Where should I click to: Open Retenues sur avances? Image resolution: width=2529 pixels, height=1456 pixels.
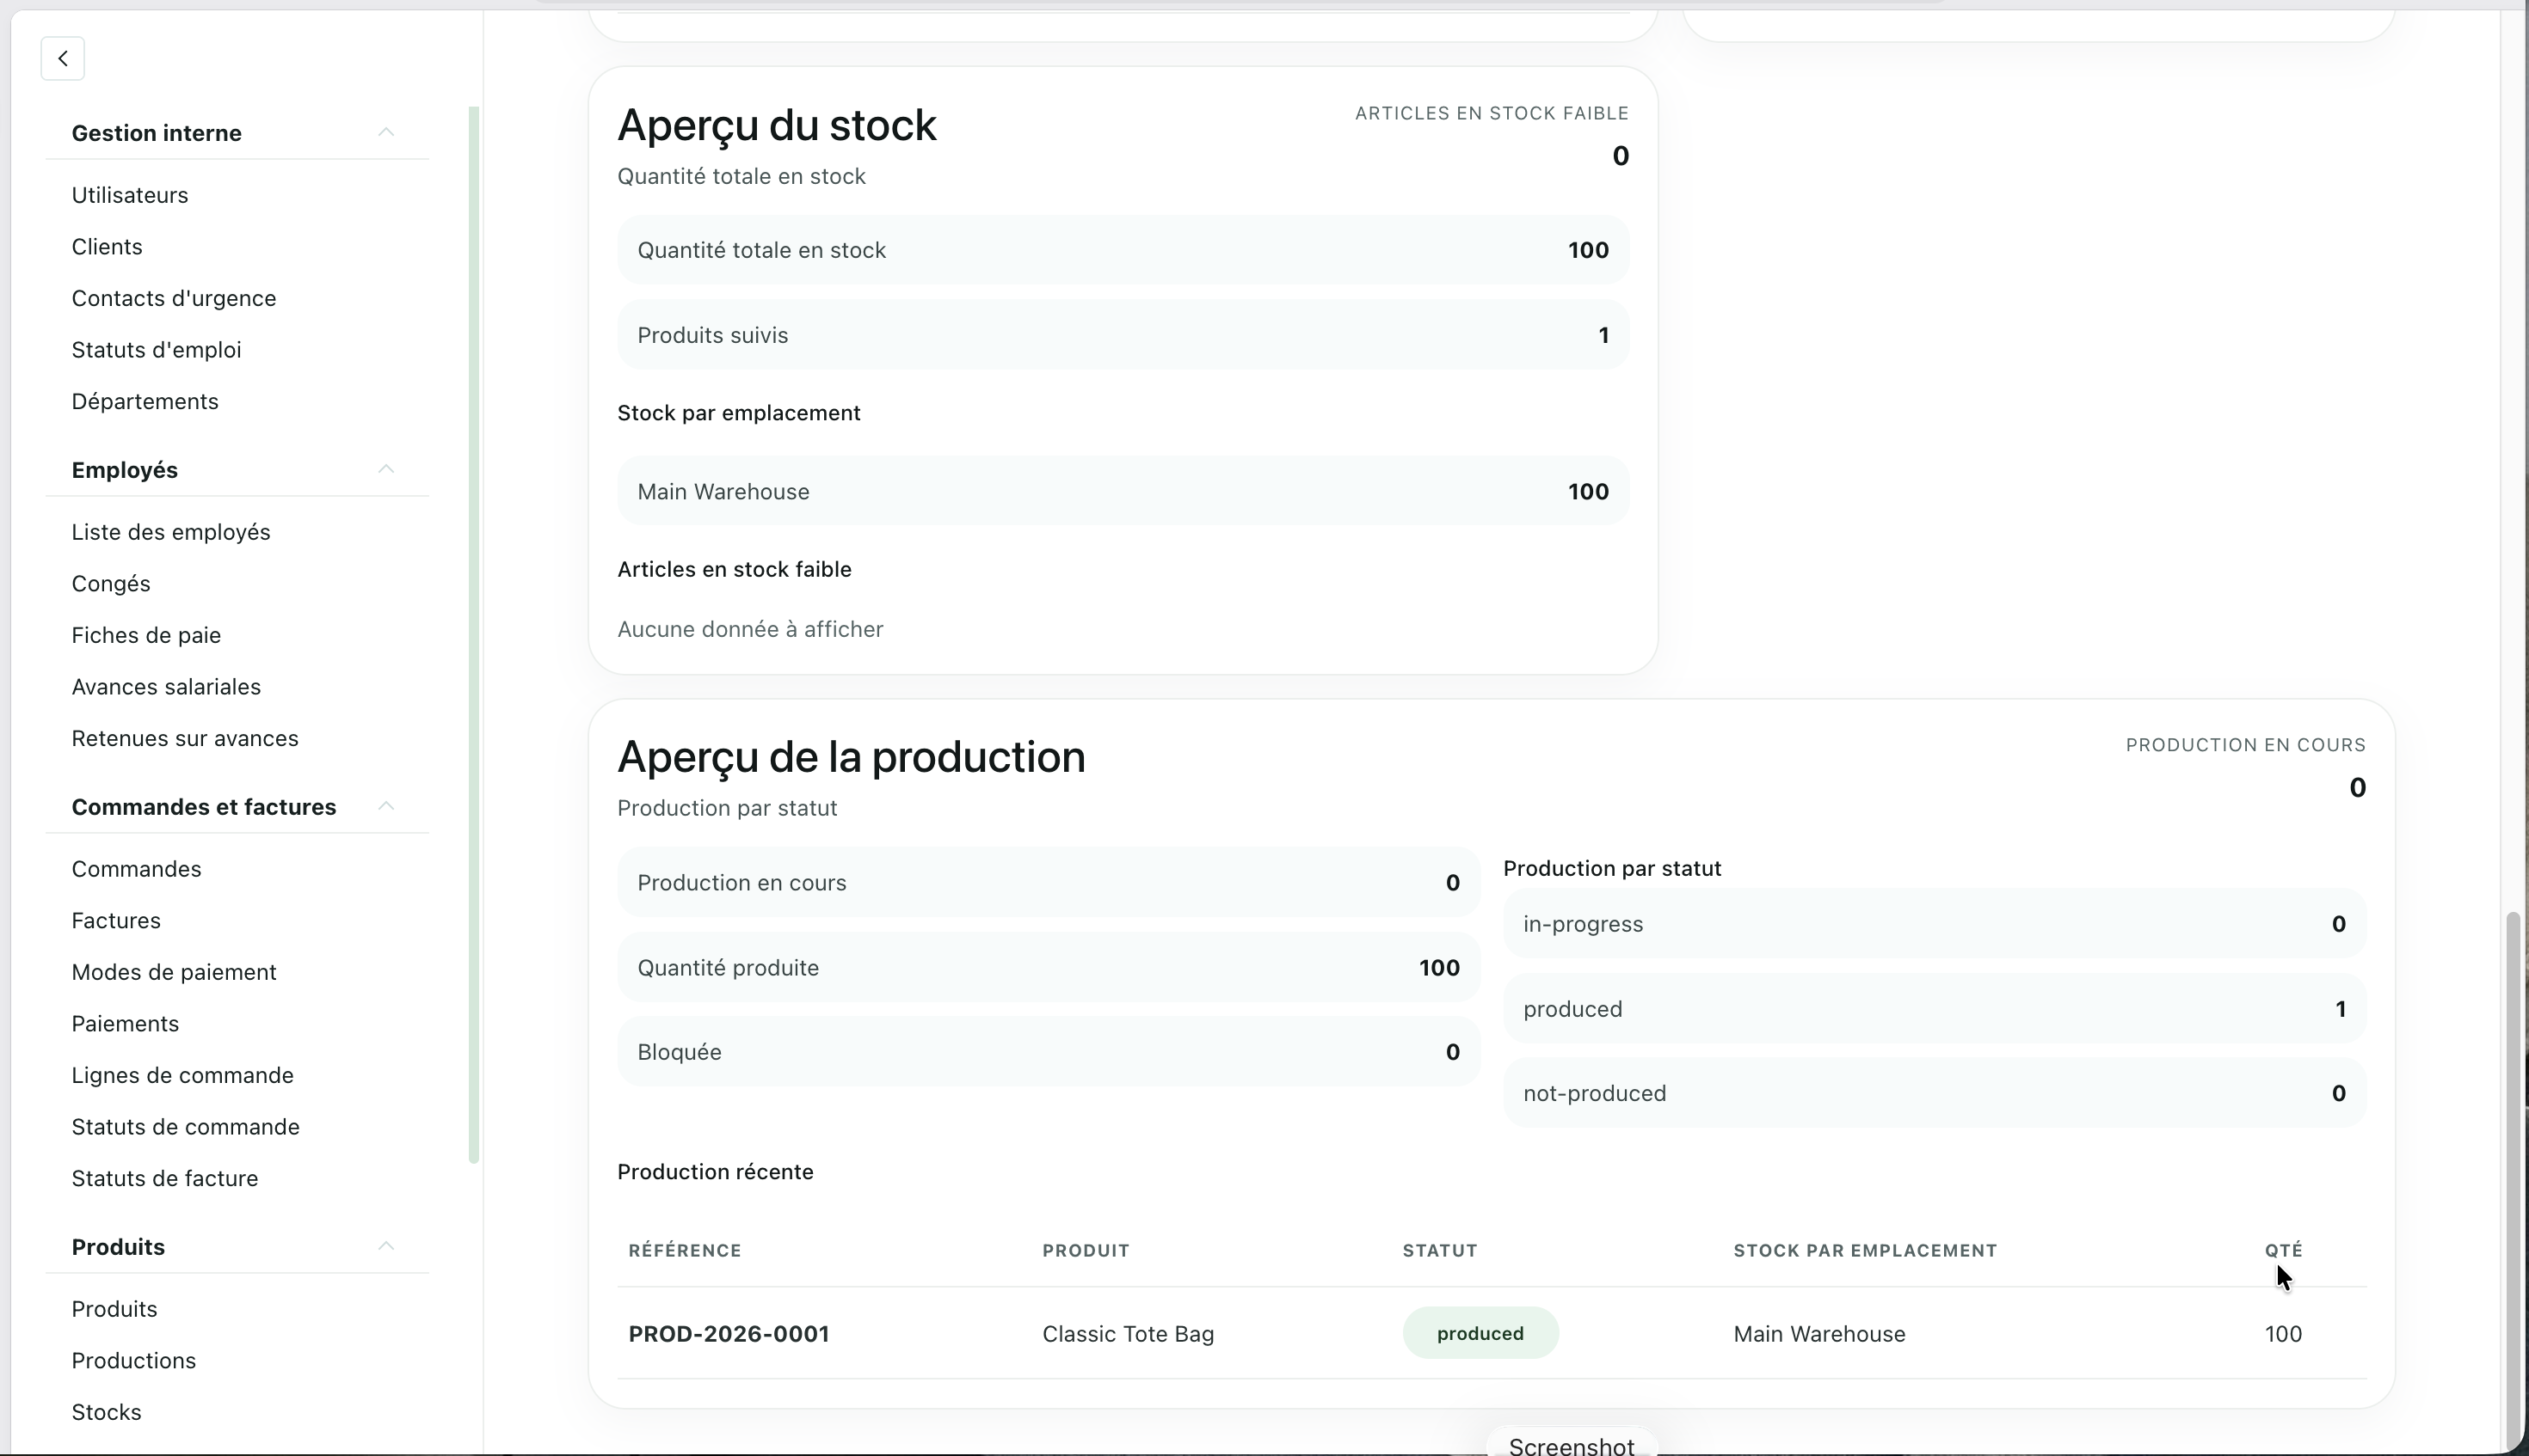(x=185, y=738)
